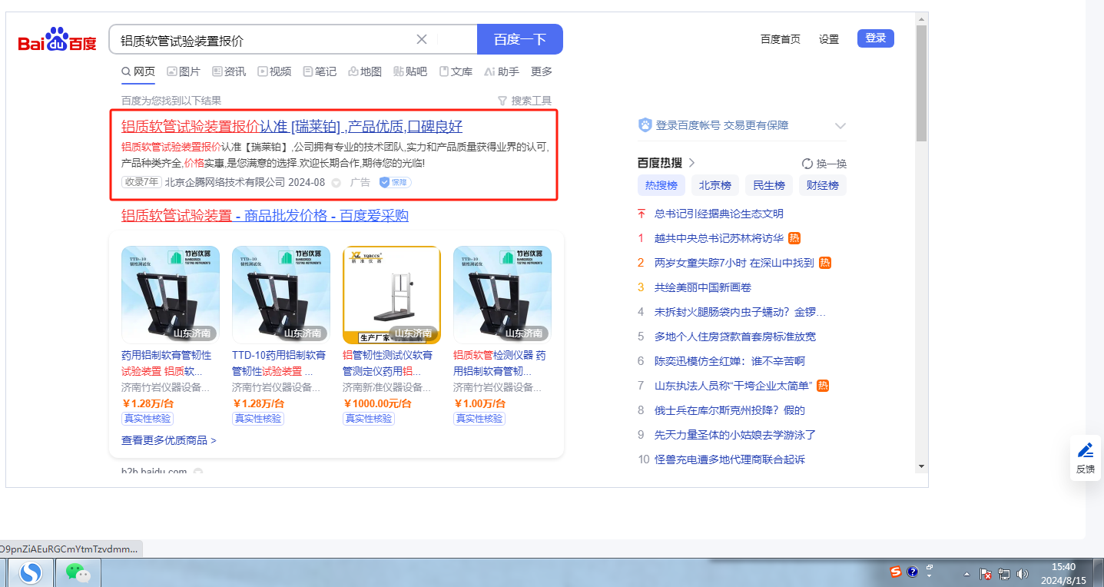The image size is (1104, 587).
Task: Open the 瑞莱铂 ad result title
Action: point(292,127)
